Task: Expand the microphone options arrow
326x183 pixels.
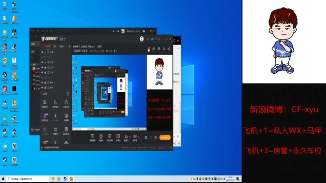Action: pyautogui.click(x=130, y=137)
